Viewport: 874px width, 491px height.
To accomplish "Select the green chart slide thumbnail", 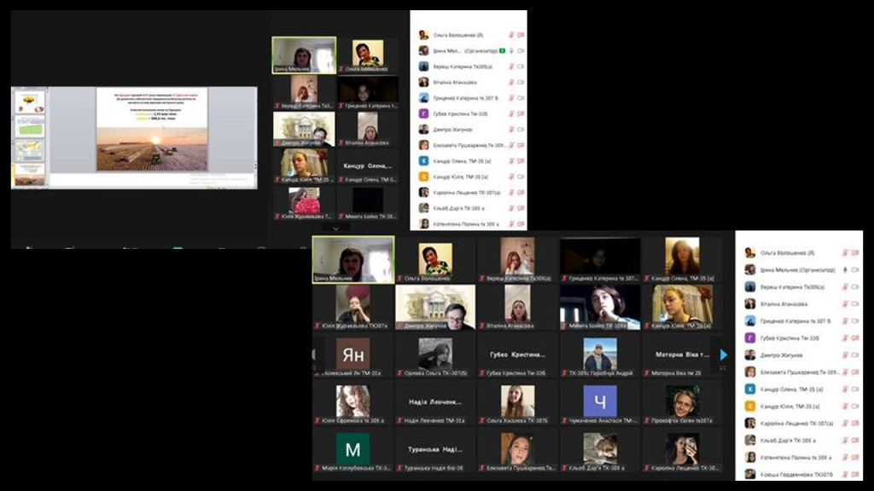I will click(29, 128).
